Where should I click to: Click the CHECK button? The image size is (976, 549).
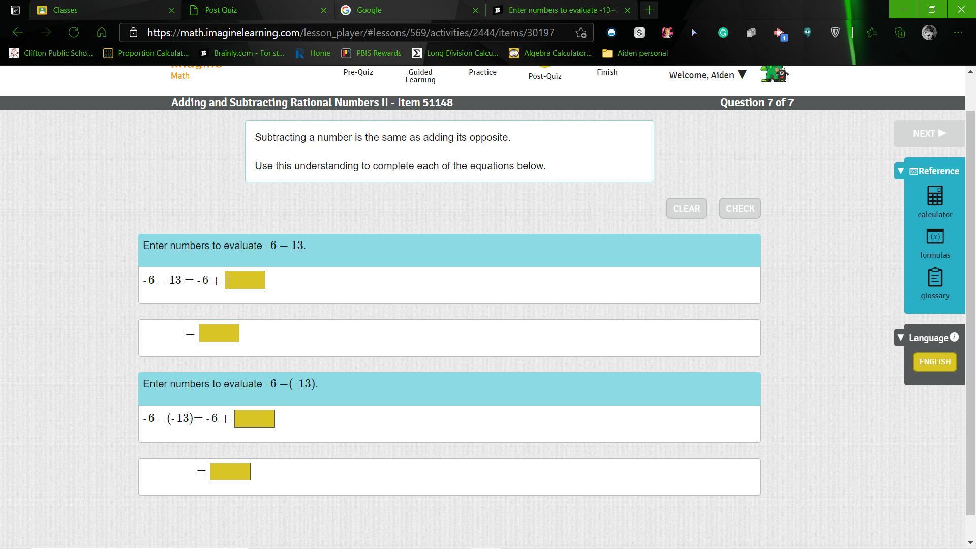pos(740,208)
